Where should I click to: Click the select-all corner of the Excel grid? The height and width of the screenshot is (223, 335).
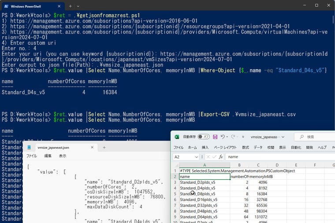pos(176,165)
